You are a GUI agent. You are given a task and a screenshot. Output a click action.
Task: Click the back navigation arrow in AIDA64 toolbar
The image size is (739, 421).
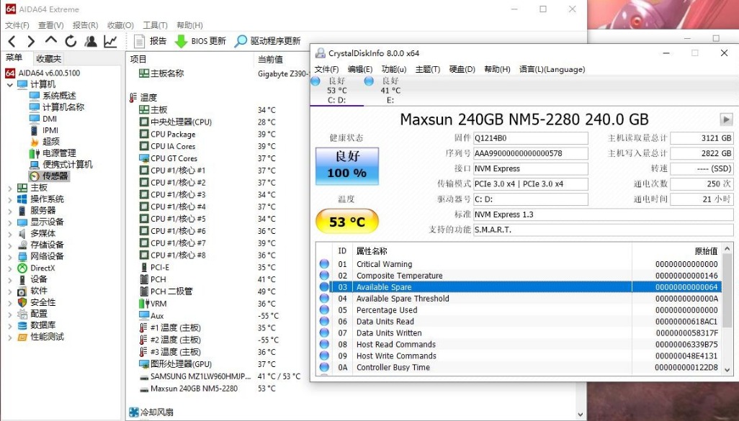pyautogui.click(x=12, y=41)
